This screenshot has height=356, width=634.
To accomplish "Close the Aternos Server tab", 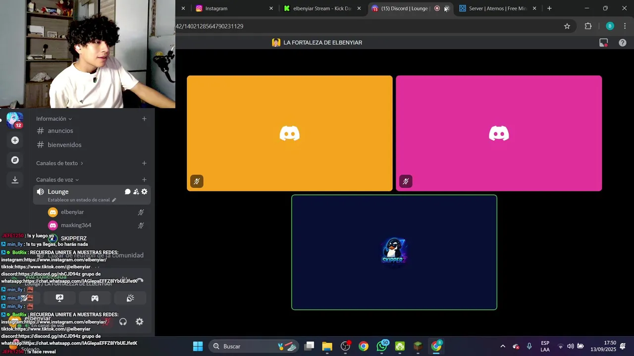I will [534, 8].
